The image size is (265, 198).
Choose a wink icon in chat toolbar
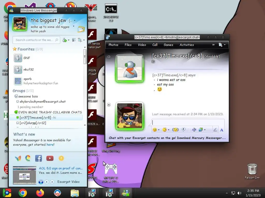(164, 130)
